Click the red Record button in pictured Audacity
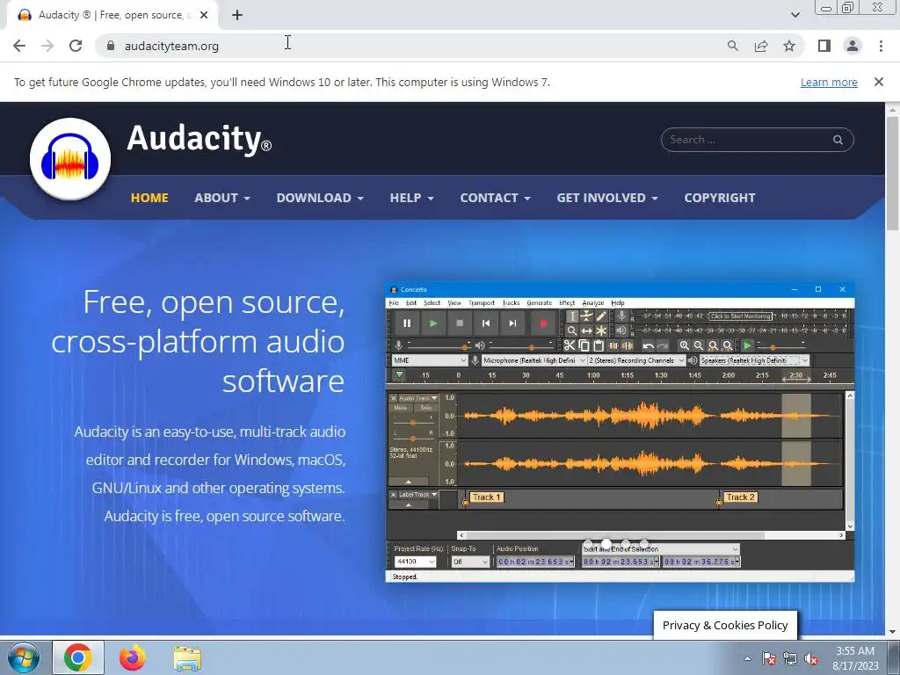900x675 pixels. click(x=543, y=323)
